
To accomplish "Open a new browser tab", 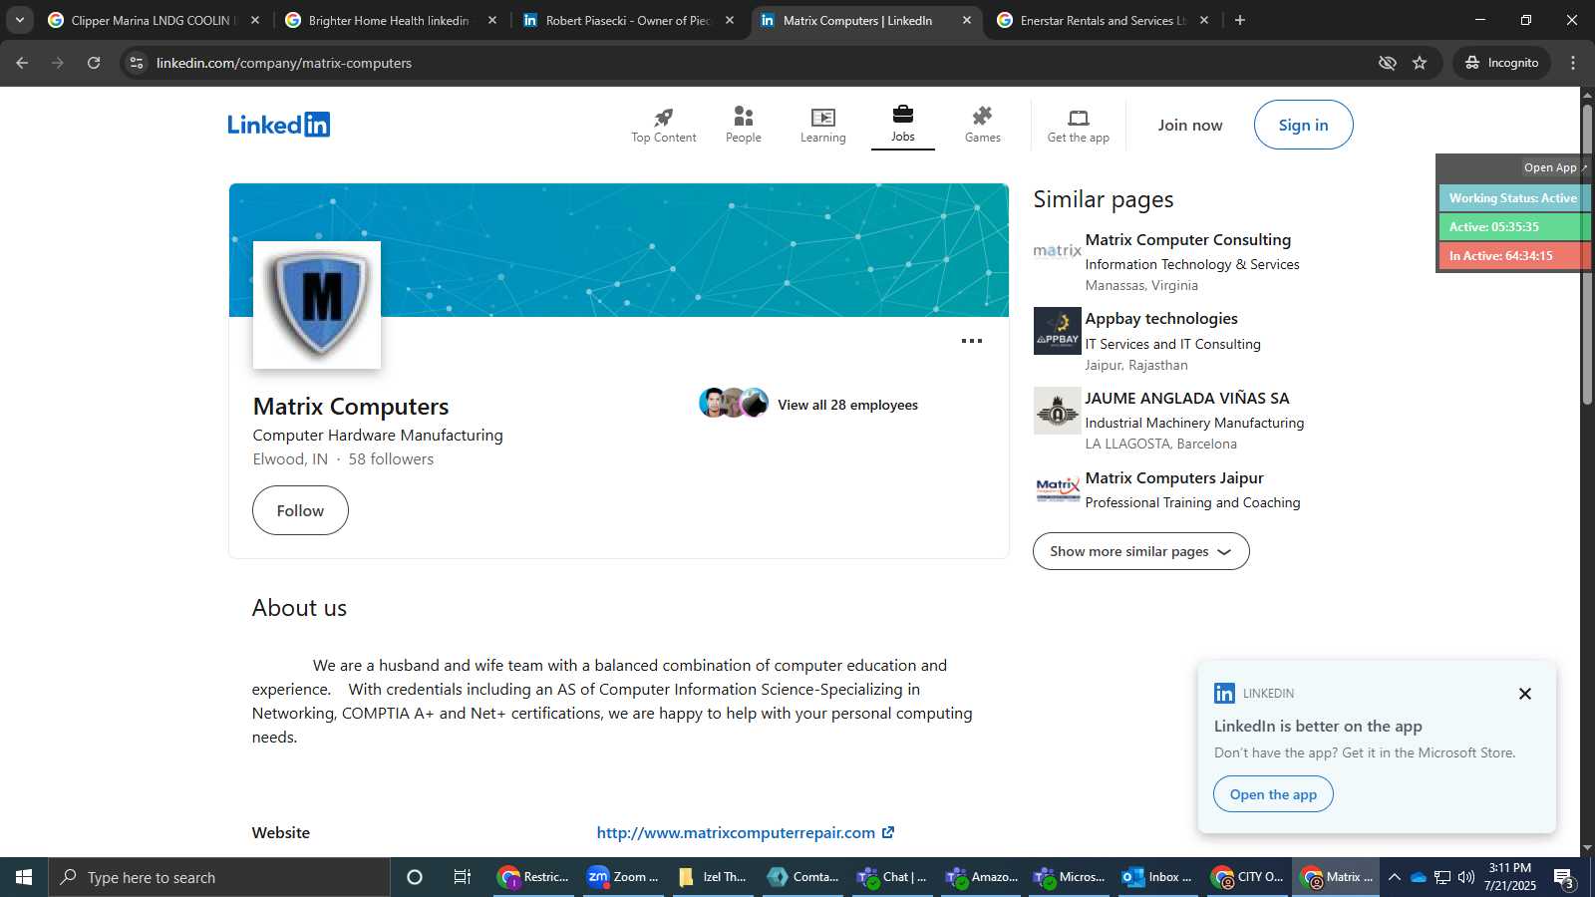I will tap(1240, 20).
